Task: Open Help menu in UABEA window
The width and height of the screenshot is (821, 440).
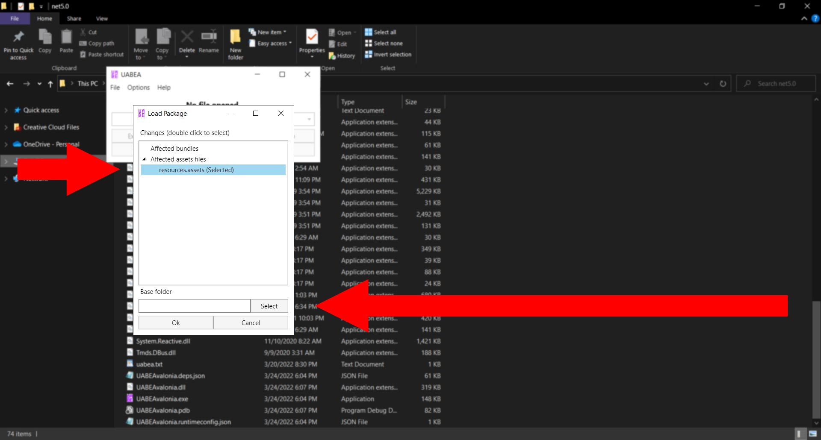Action: tap(164, 87)
